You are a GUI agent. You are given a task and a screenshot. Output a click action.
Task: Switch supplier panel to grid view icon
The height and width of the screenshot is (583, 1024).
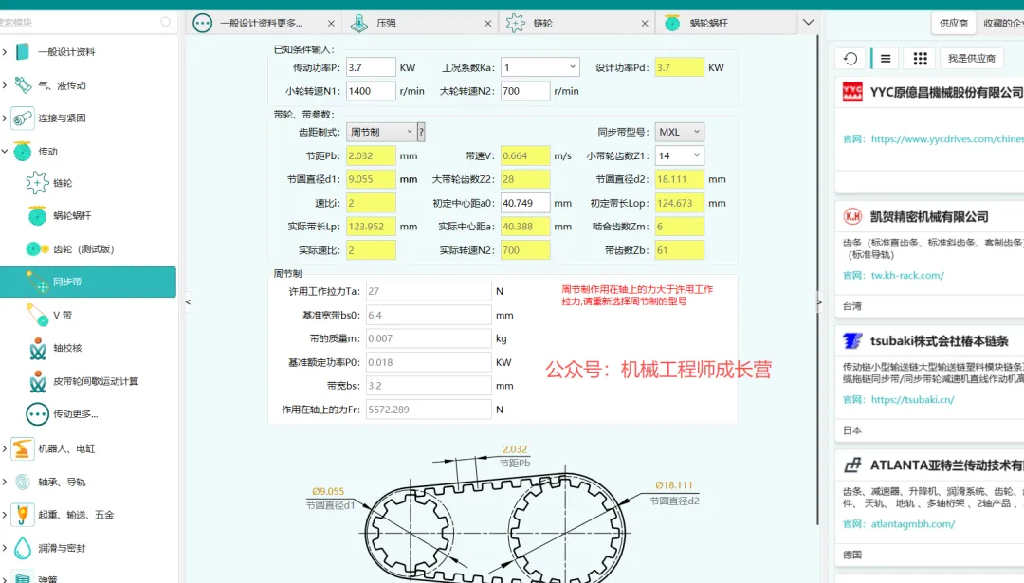coord(920,59)
